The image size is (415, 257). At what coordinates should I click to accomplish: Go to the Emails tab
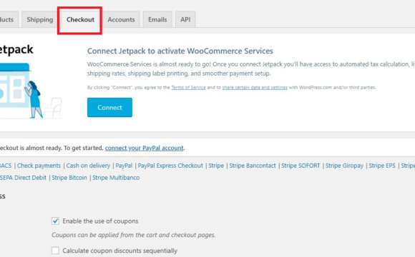point(157,19)
